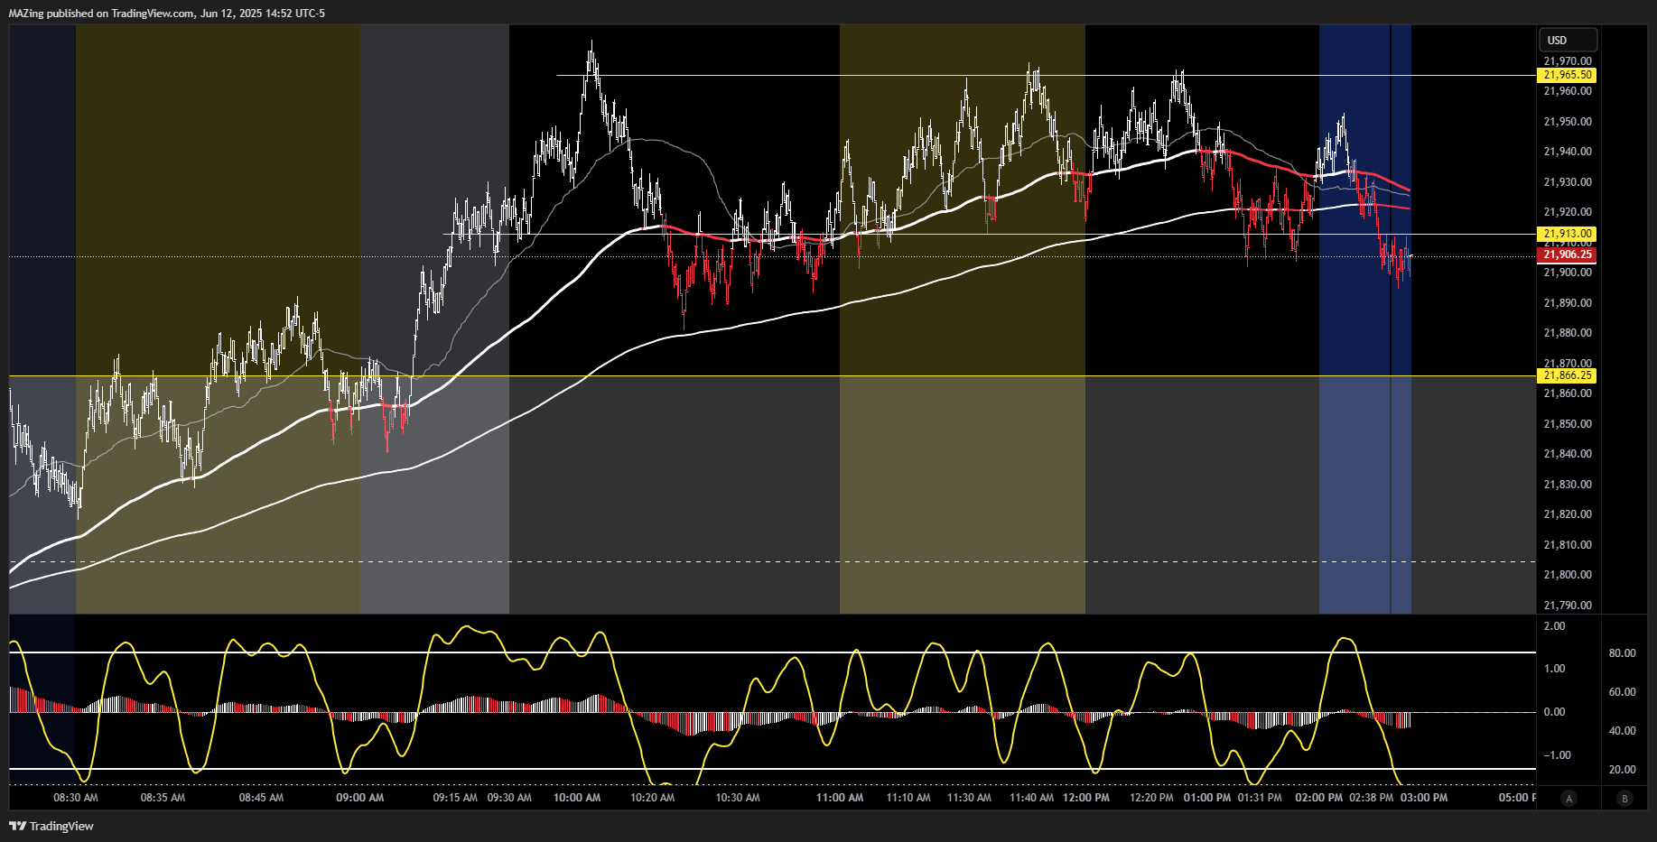Click the 12:20 PM time label
The height and width of the screenshot is (842, 1657).
tap(1151, 798)
